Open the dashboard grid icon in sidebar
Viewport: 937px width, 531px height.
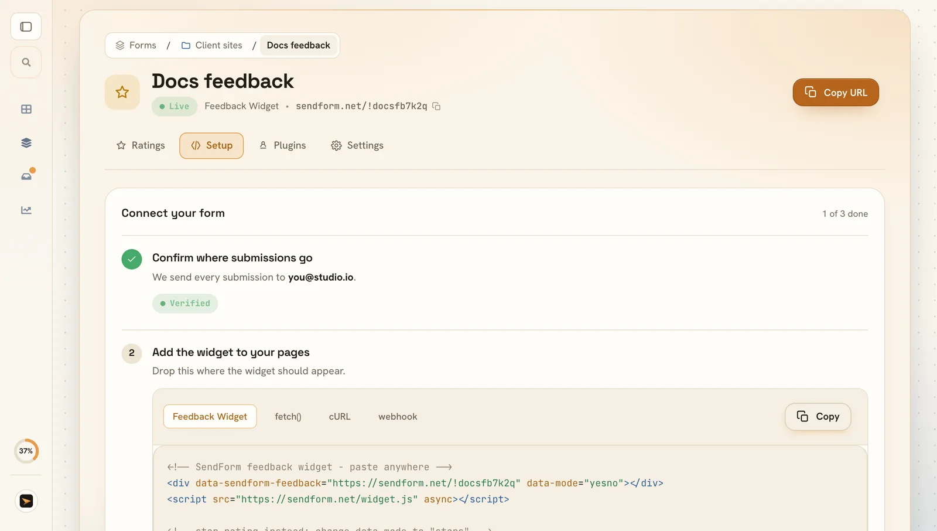pos(26,109)
